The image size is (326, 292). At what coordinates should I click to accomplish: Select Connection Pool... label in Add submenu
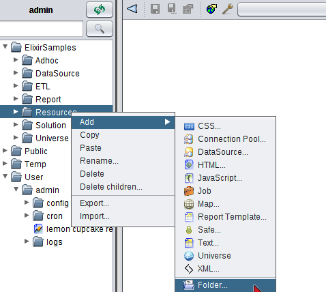pos(232,139)
